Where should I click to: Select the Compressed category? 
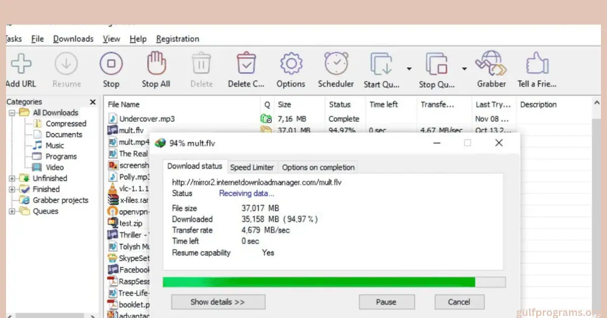[x=65, y=123]
